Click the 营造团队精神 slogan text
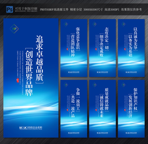 73,46
